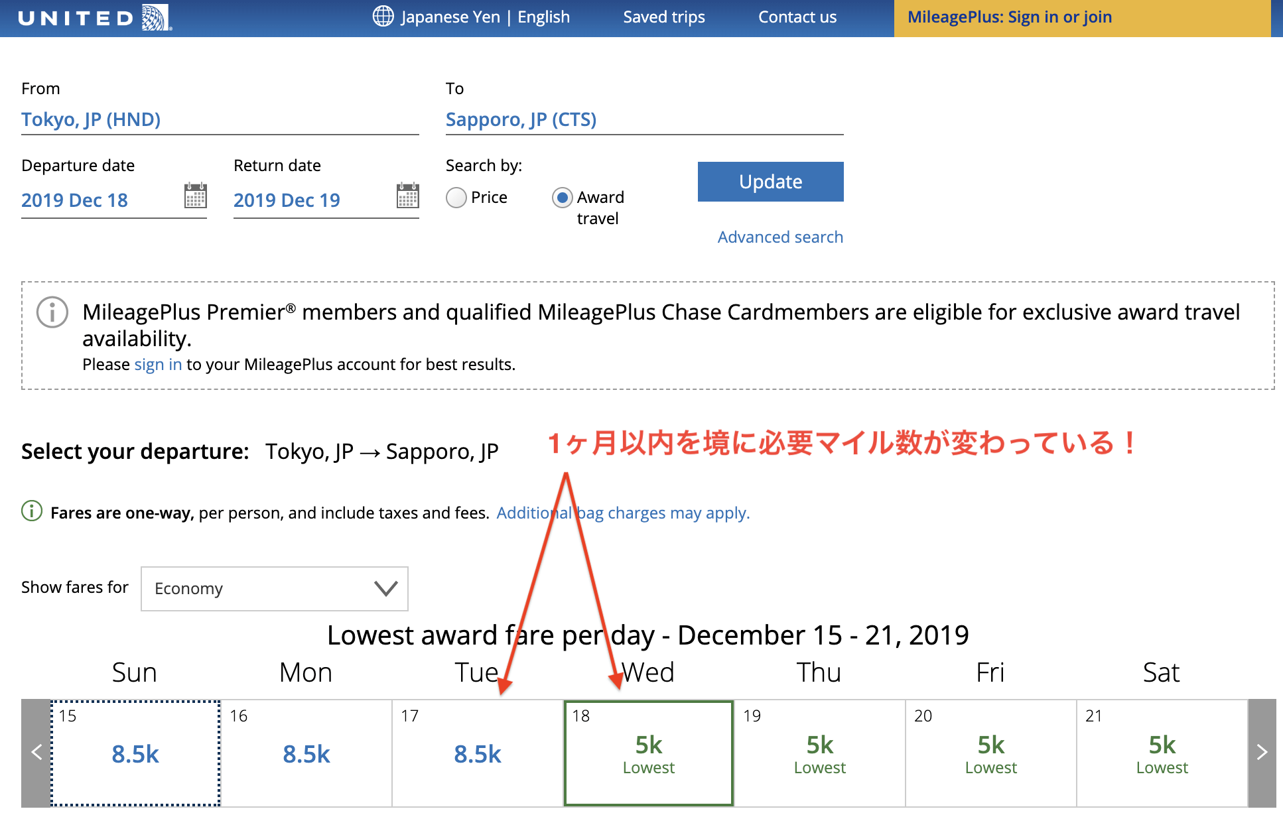Image resolution: width=1283 pixels, height=813 pixels.
Task: Click the United logo
Action: (x=95, y=17)
